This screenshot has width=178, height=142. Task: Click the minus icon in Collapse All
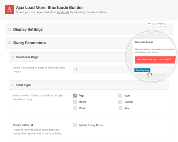(149, 24)
